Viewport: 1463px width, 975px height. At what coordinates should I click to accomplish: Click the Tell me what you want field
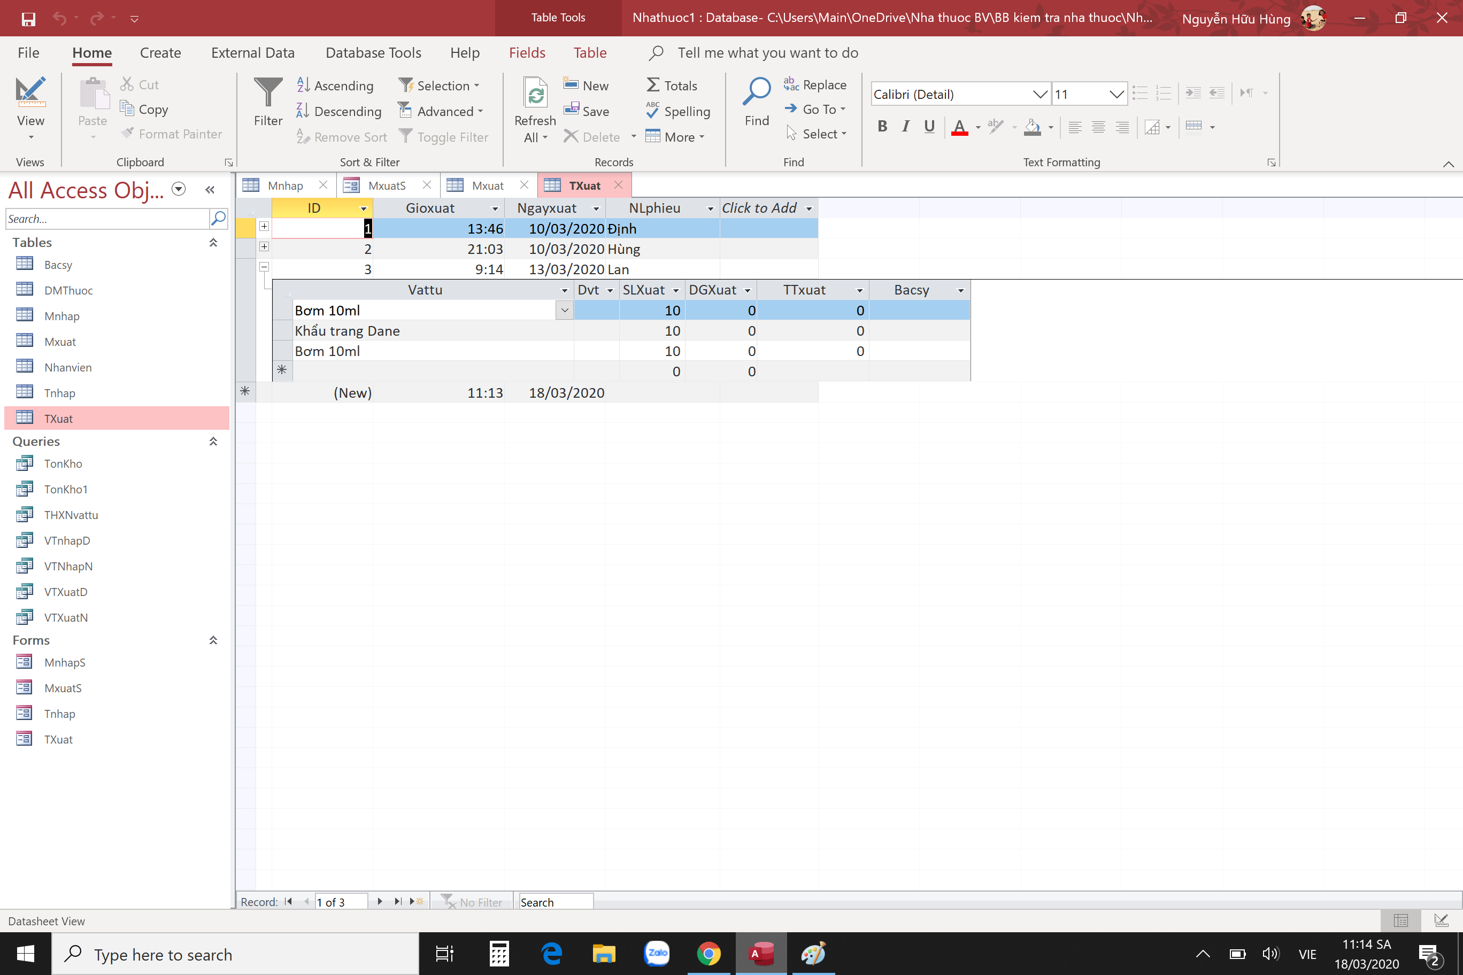tap(767, 53)
